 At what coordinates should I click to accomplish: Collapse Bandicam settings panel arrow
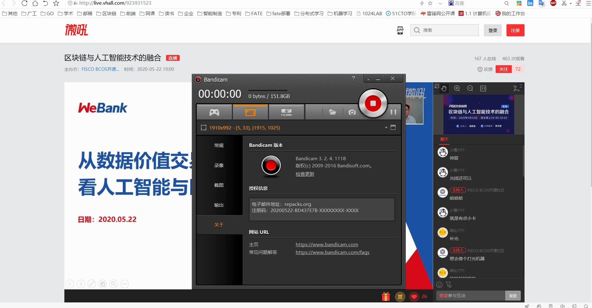click(x=386, y=127)
